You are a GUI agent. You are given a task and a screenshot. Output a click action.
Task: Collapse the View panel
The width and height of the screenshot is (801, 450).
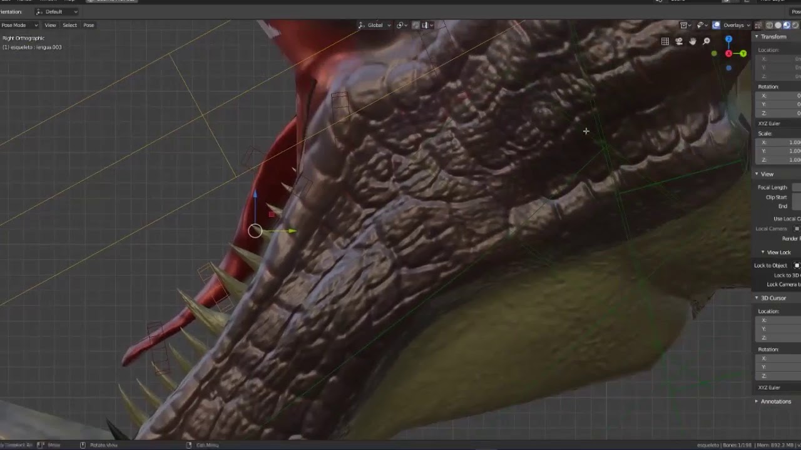pos(757,174)
